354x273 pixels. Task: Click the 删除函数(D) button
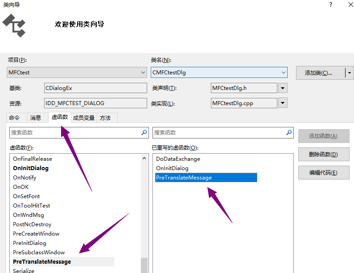coord(324,155)
